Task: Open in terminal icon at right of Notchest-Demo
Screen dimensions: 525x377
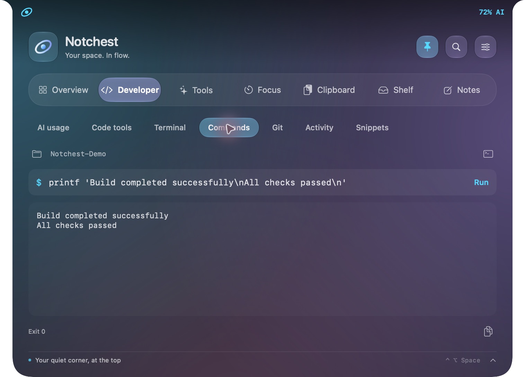Action: coord(488,154)
